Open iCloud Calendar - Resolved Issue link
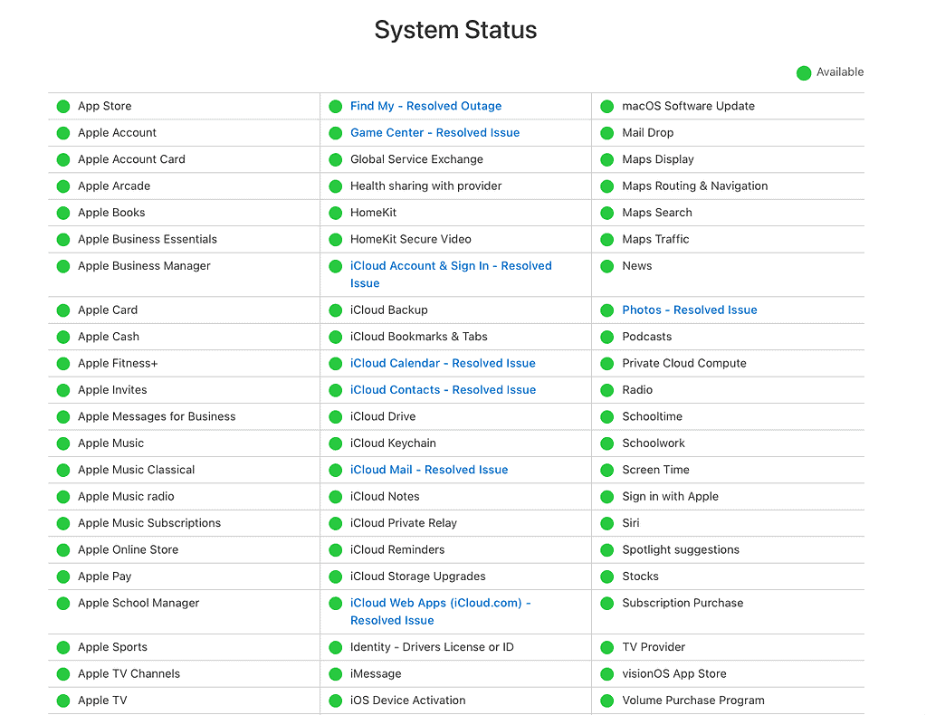Screen dimensions: 926x715 click(x=443, y=363)
